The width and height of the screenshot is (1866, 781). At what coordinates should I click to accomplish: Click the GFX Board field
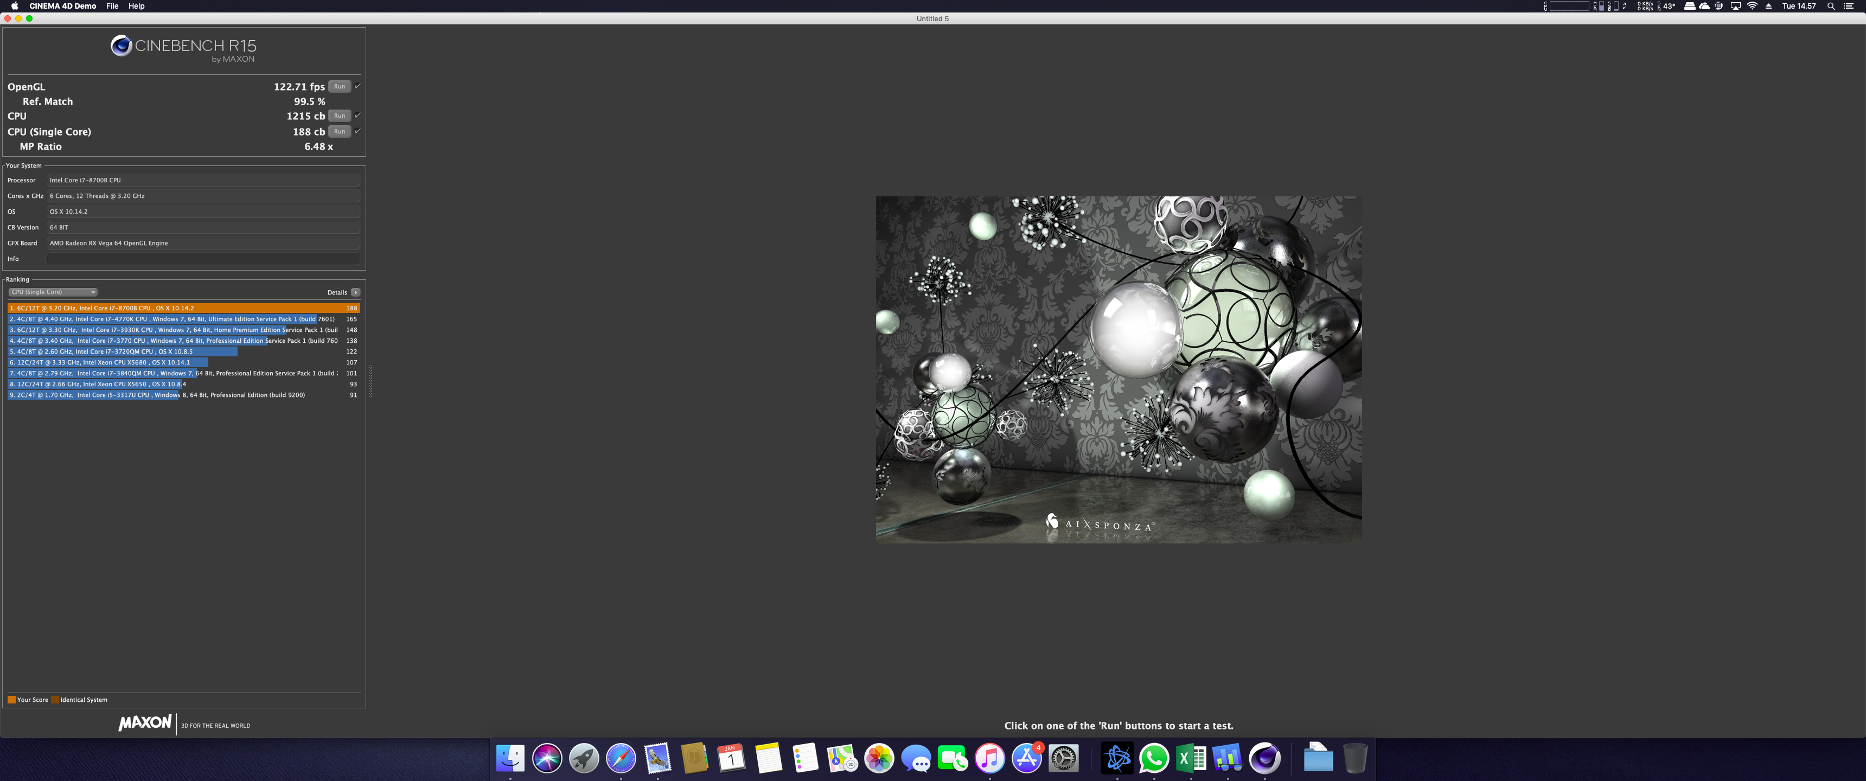tap(203, 242)
